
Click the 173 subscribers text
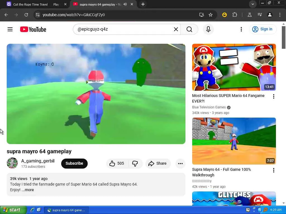(33, 167)
